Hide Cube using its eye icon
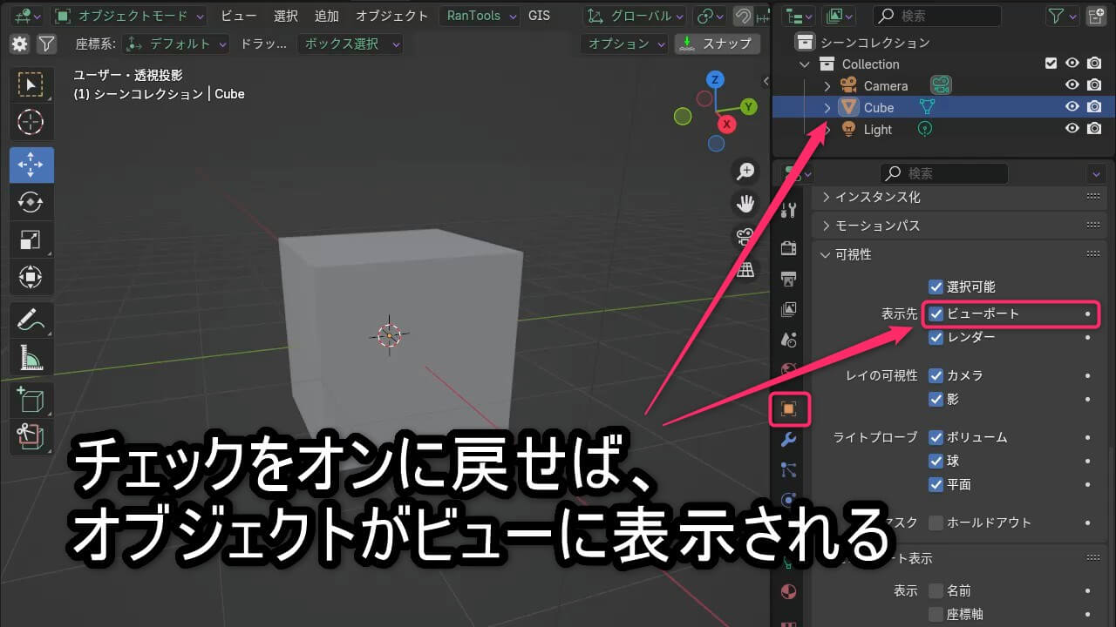 pos(1073,107)
